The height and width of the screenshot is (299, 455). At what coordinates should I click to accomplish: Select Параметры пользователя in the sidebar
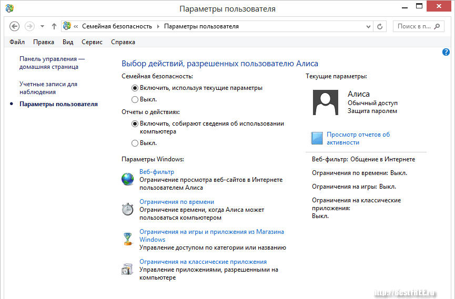click(x=58, y=104)
